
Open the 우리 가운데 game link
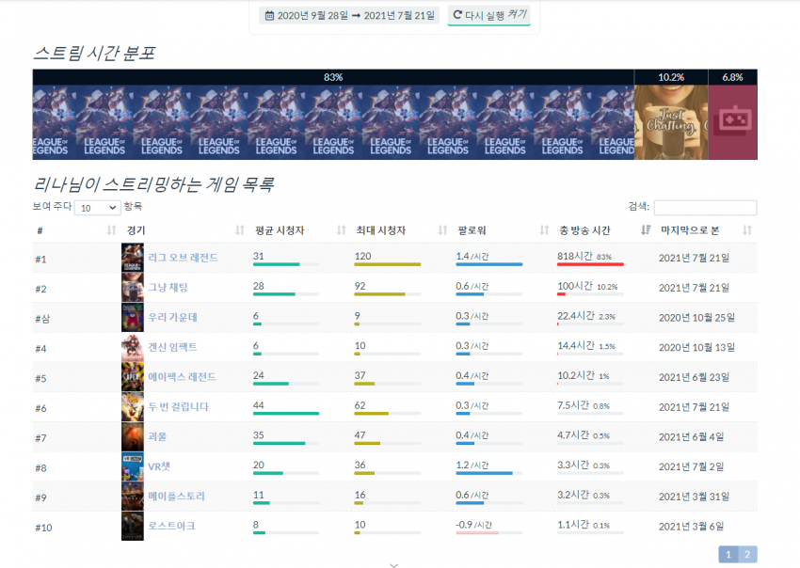(x=172, y=317)
